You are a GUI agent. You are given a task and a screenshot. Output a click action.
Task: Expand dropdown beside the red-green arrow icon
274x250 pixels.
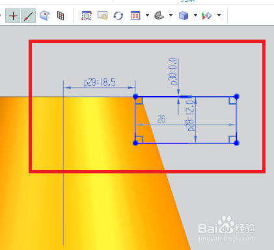(x=219, y=15)
